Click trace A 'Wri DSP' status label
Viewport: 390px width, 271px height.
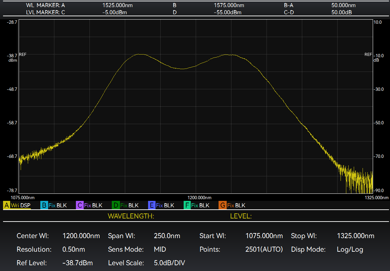(21, 205)
